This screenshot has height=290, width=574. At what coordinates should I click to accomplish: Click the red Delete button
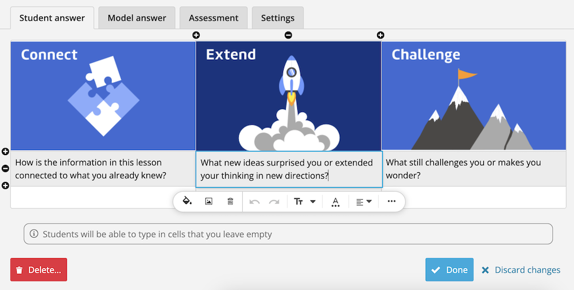38,270
